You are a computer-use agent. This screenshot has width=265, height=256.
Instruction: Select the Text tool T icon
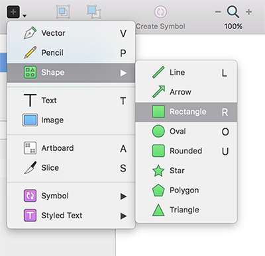point(30,101)
